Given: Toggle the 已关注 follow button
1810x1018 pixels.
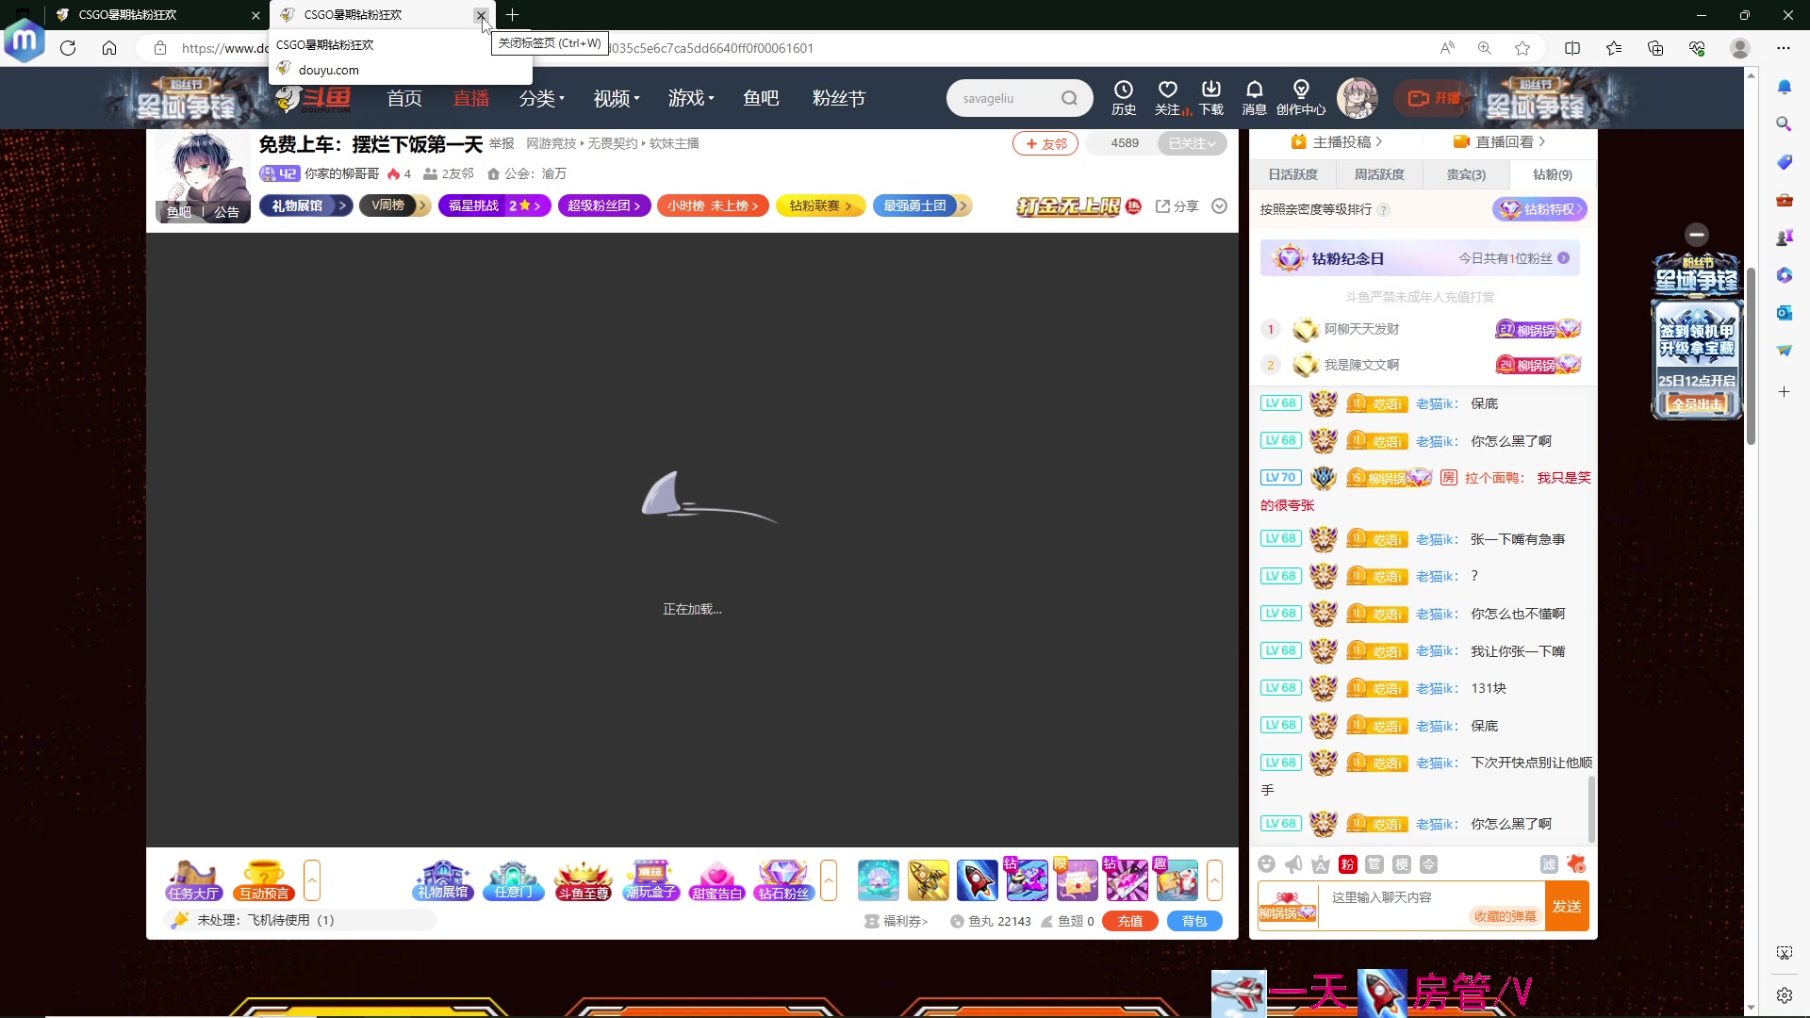Looking at the screenshot, I should (x=1193, y=143).
